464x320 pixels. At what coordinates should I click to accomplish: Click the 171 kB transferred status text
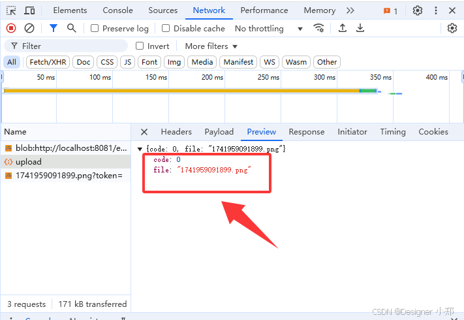(92, 304)
